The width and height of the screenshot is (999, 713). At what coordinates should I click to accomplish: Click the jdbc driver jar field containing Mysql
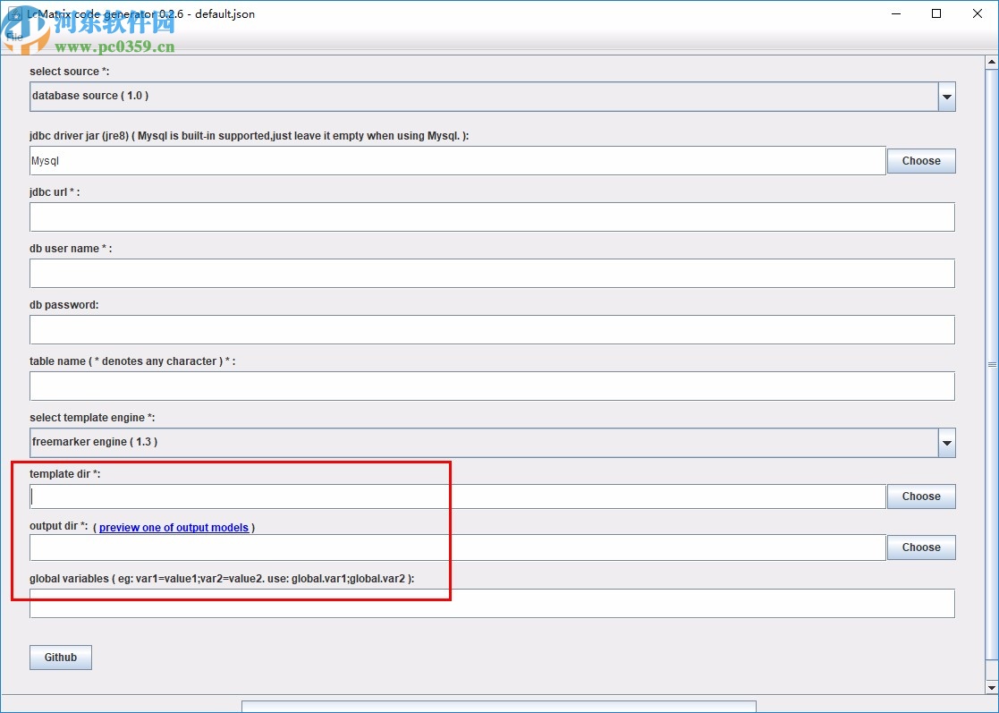457,160
